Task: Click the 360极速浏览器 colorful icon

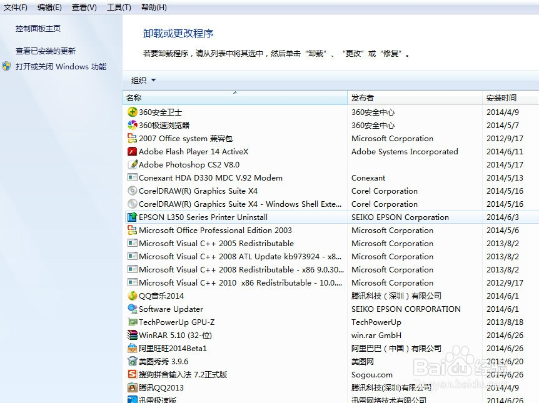Action: (133, 125)
